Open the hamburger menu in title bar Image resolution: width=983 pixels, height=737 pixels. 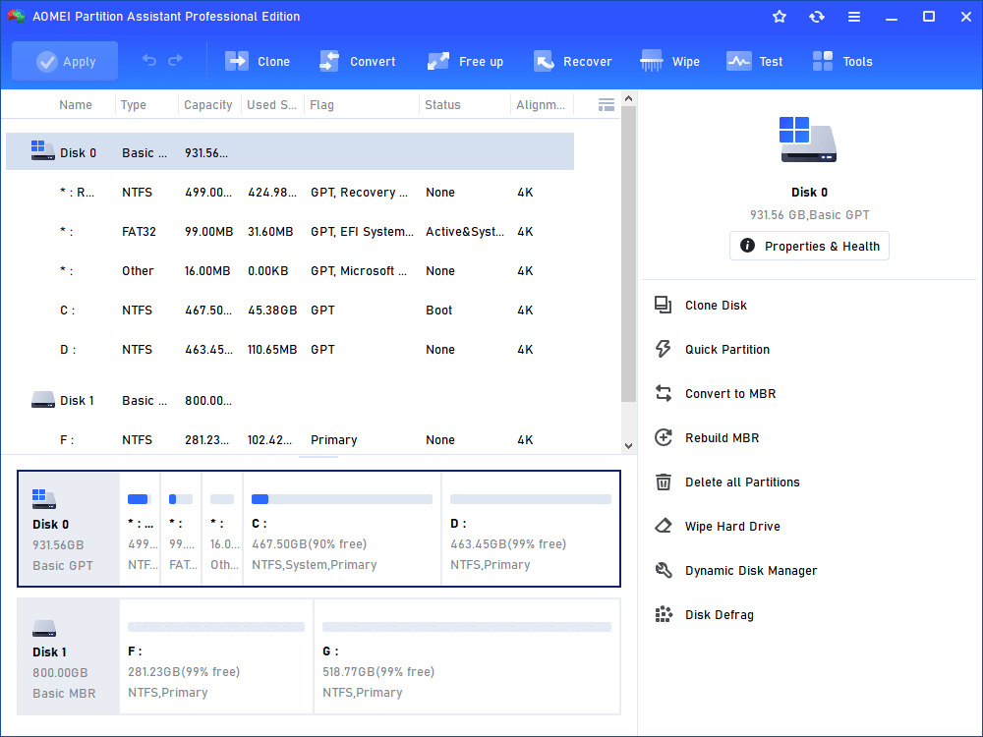pyautogui.click(x=854, y=17)
